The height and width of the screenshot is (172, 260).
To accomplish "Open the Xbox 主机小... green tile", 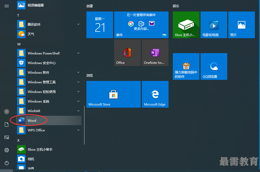I will click(186, 25).
